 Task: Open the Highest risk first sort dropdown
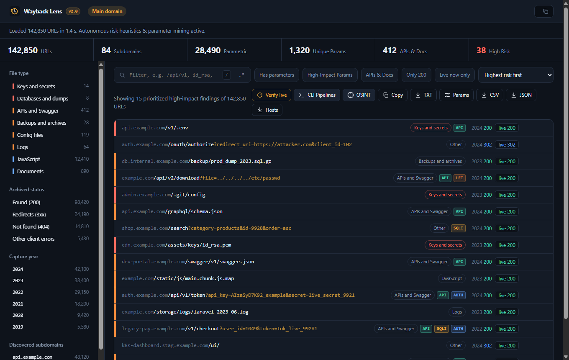516,75
